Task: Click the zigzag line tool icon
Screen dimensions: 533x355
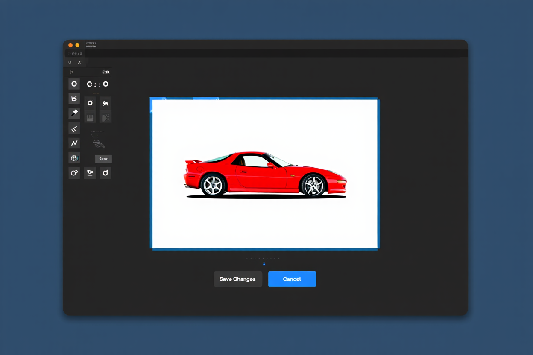Action: click(x=74, y=143)
